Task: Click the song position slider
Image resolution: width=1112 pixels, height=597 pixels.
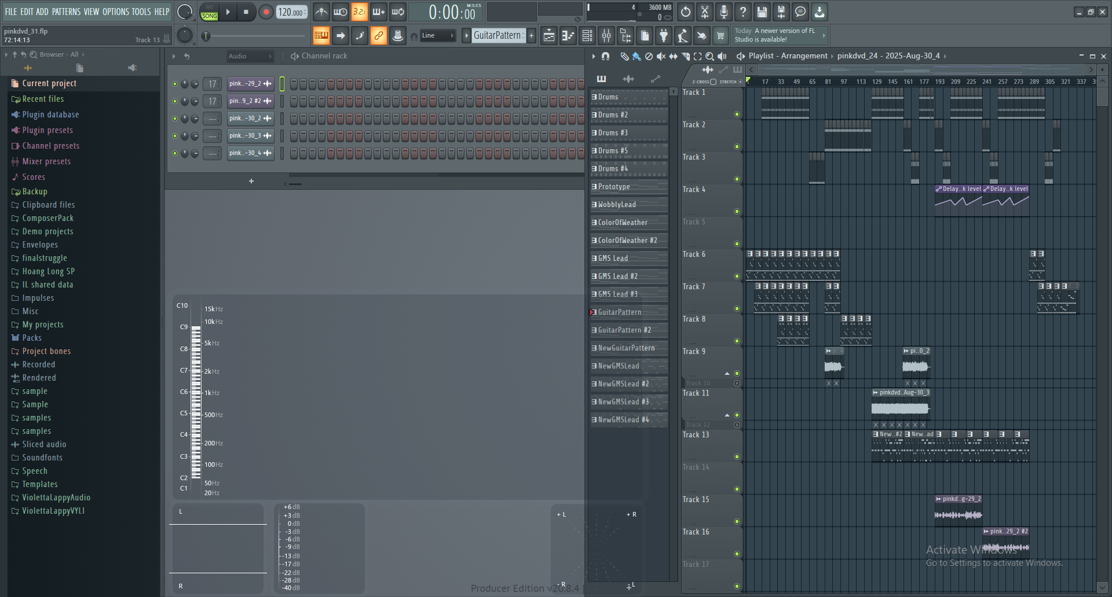Action: point(254,36)
